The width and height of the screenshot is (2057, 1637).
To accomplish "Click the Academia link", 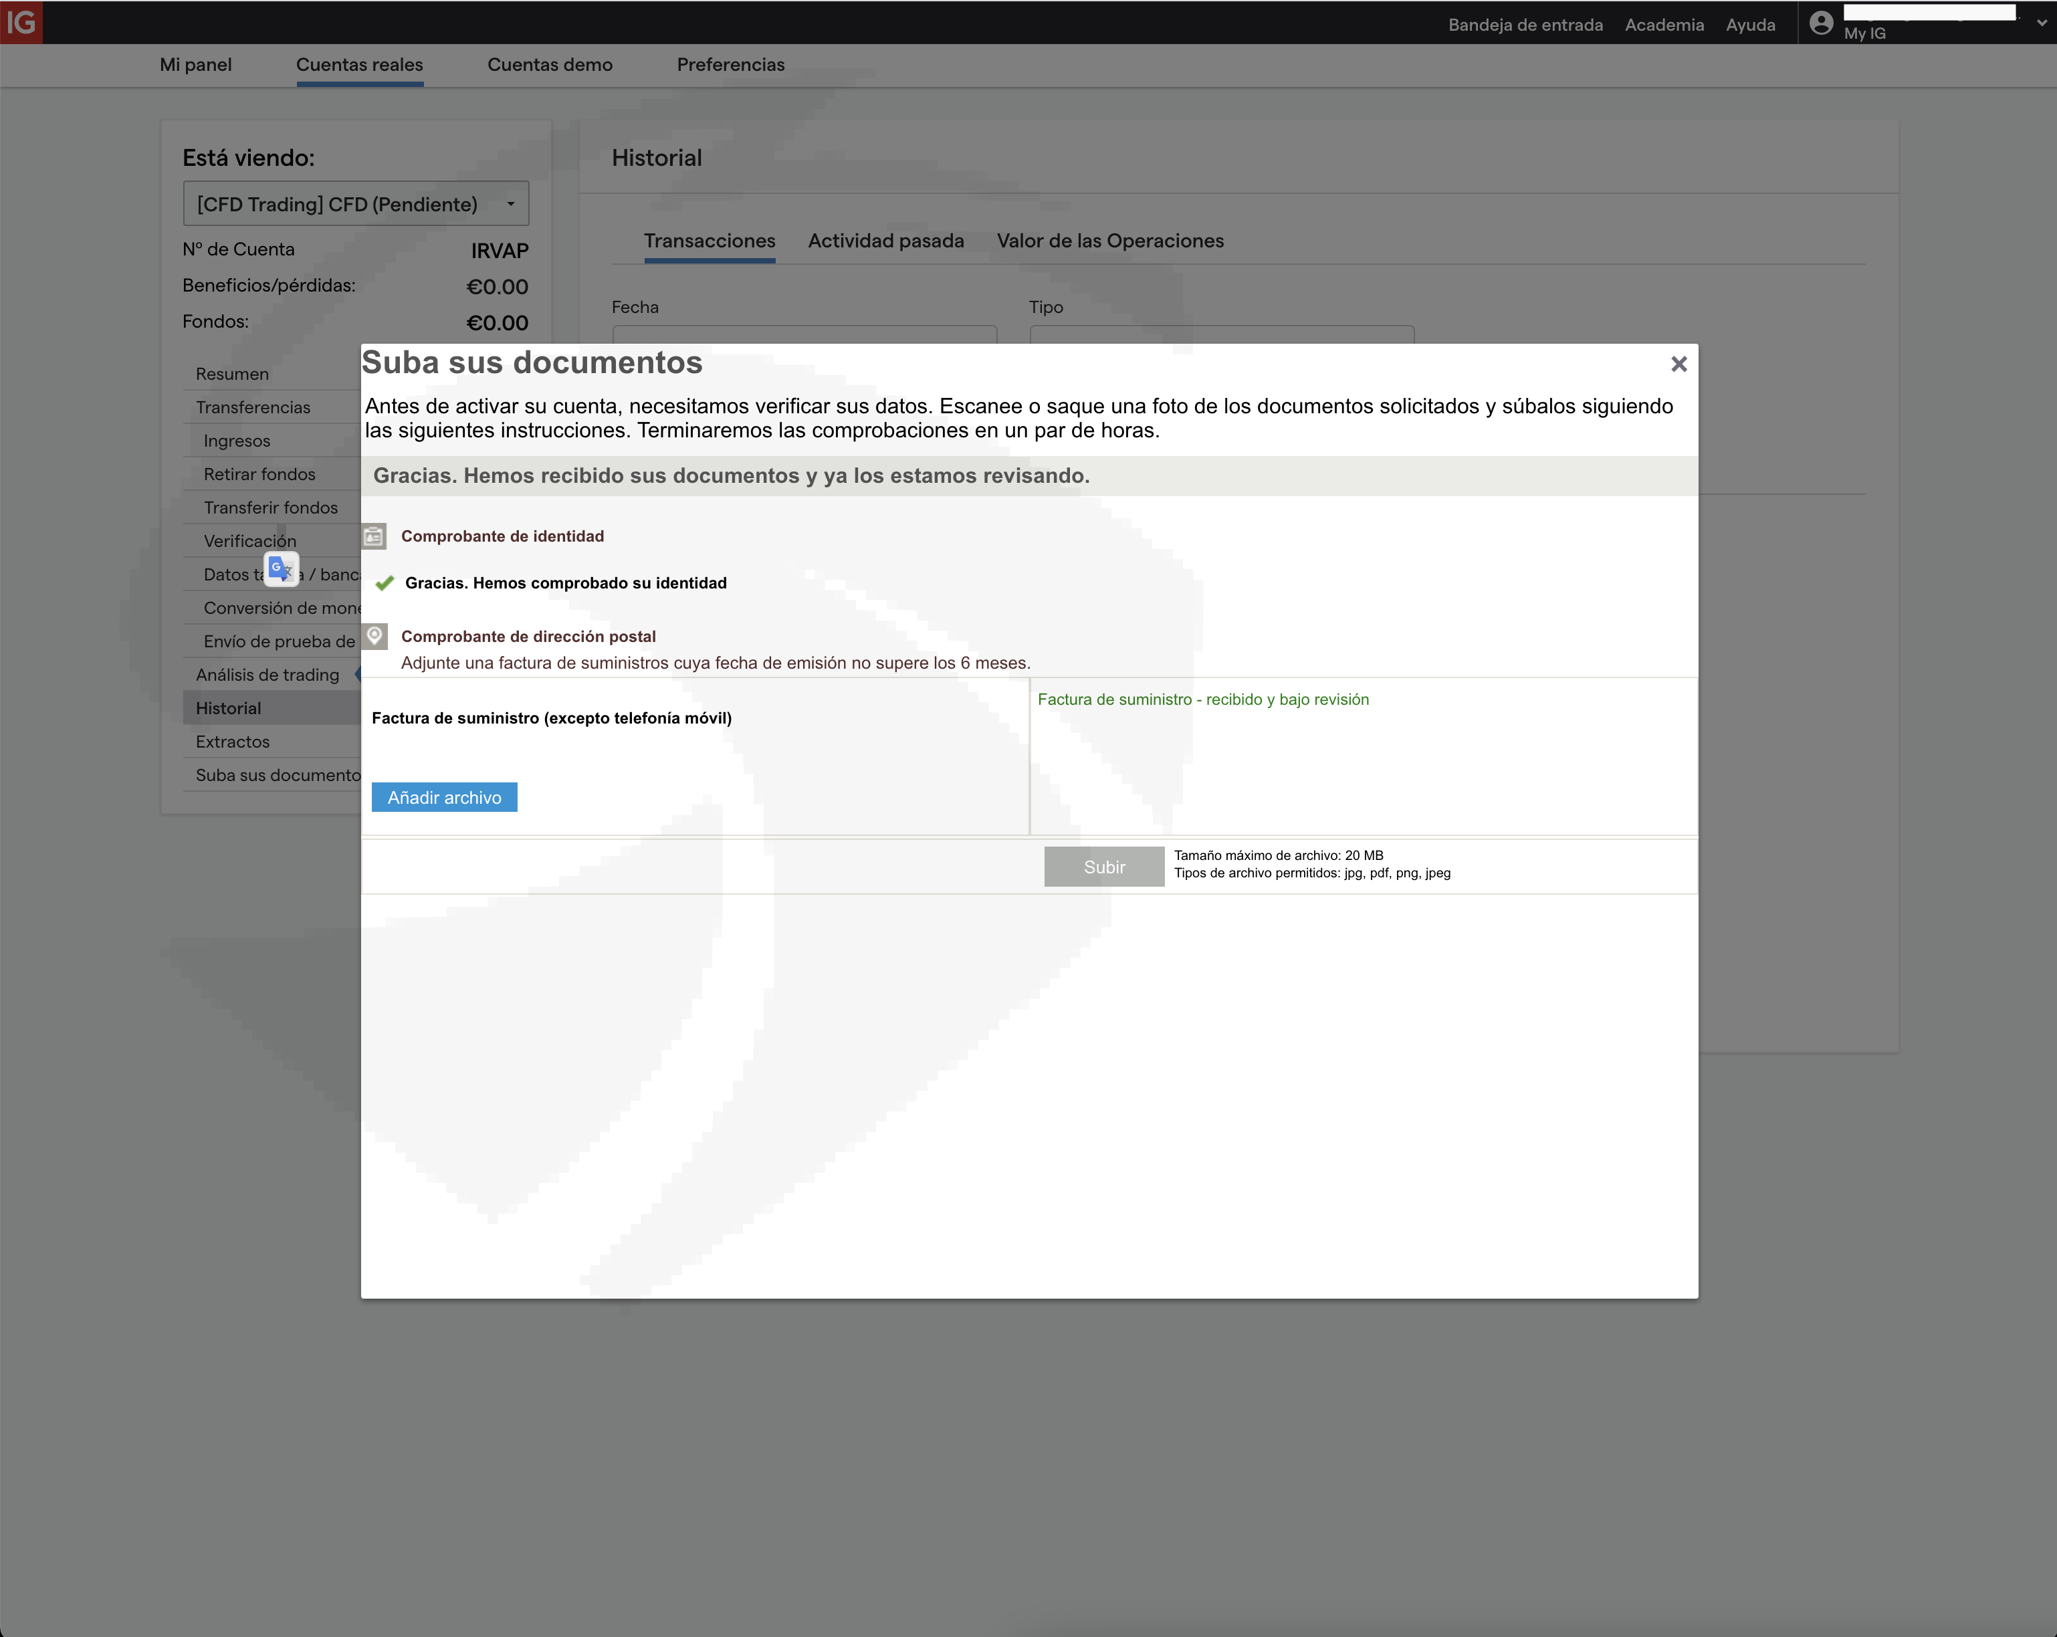I will pyautogui.click(x=1664, y=25).
